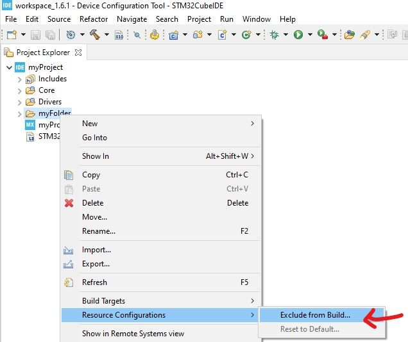Open dropdown beside build configuration icon

[x=82, y=35]
